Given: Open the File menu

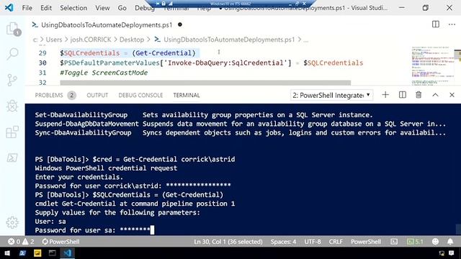Looking at the screenshot, I should pos(27,8).
